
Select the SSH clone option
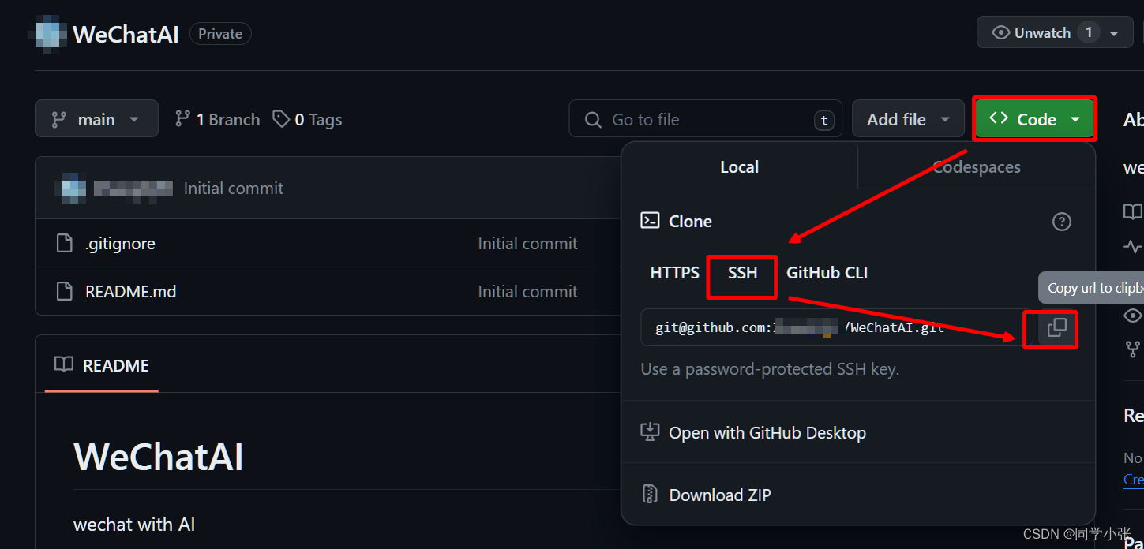click(x=742, y=273)
